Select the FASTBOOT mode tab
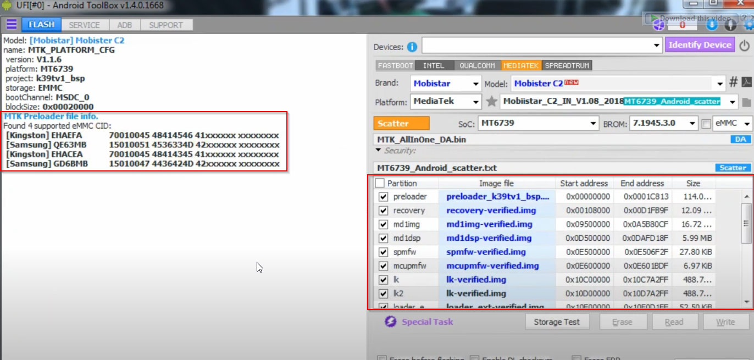 [x=395, y=65]
